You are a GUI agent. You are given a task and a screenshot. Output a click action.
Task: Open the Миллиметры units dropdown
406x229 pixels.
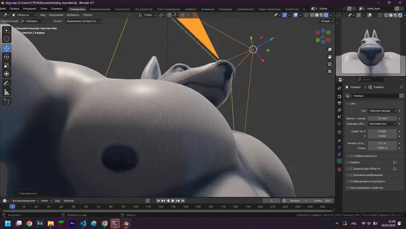(382, 124)
